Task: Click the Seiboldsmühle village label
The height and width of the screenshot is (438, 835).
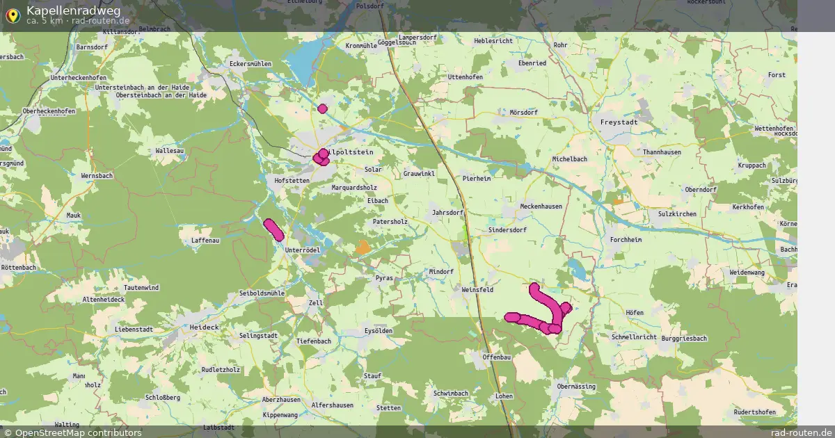Action: point(262,293)
